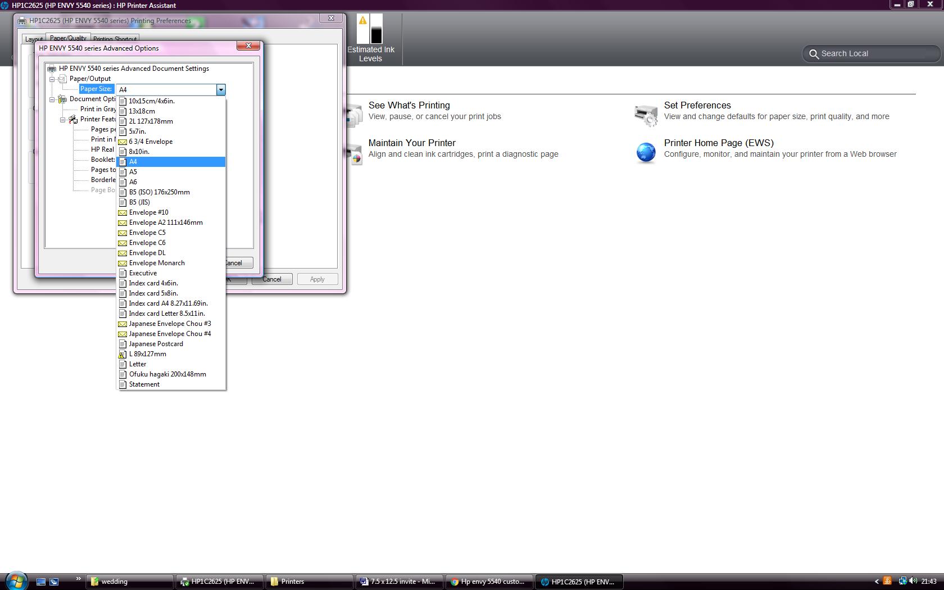Open Estimated Ink Levels icon
This screenshot has width=944, height=590.
[370, 29]
